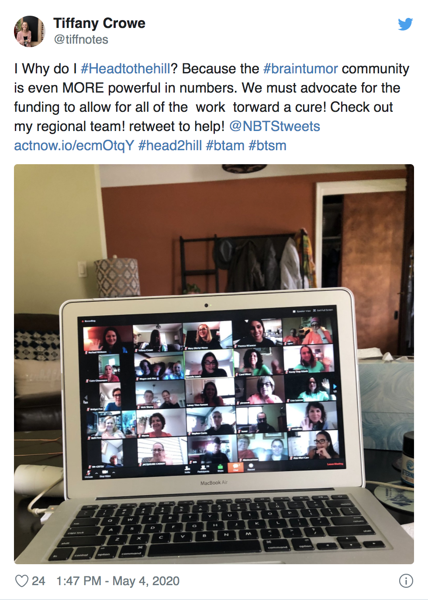Like the tweet with the heart icon
Image resolution: width=428 pixels, height=600 pixels.
click(x=21, y=581)
